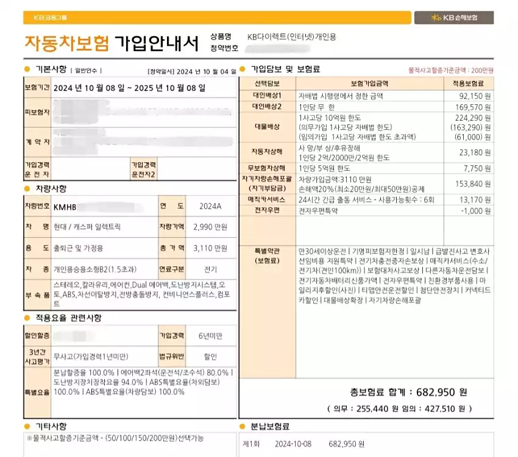Click 대인배상1 premium 92,150 원
This screenshot has width=518, height=457.
[x=475, y=96]
